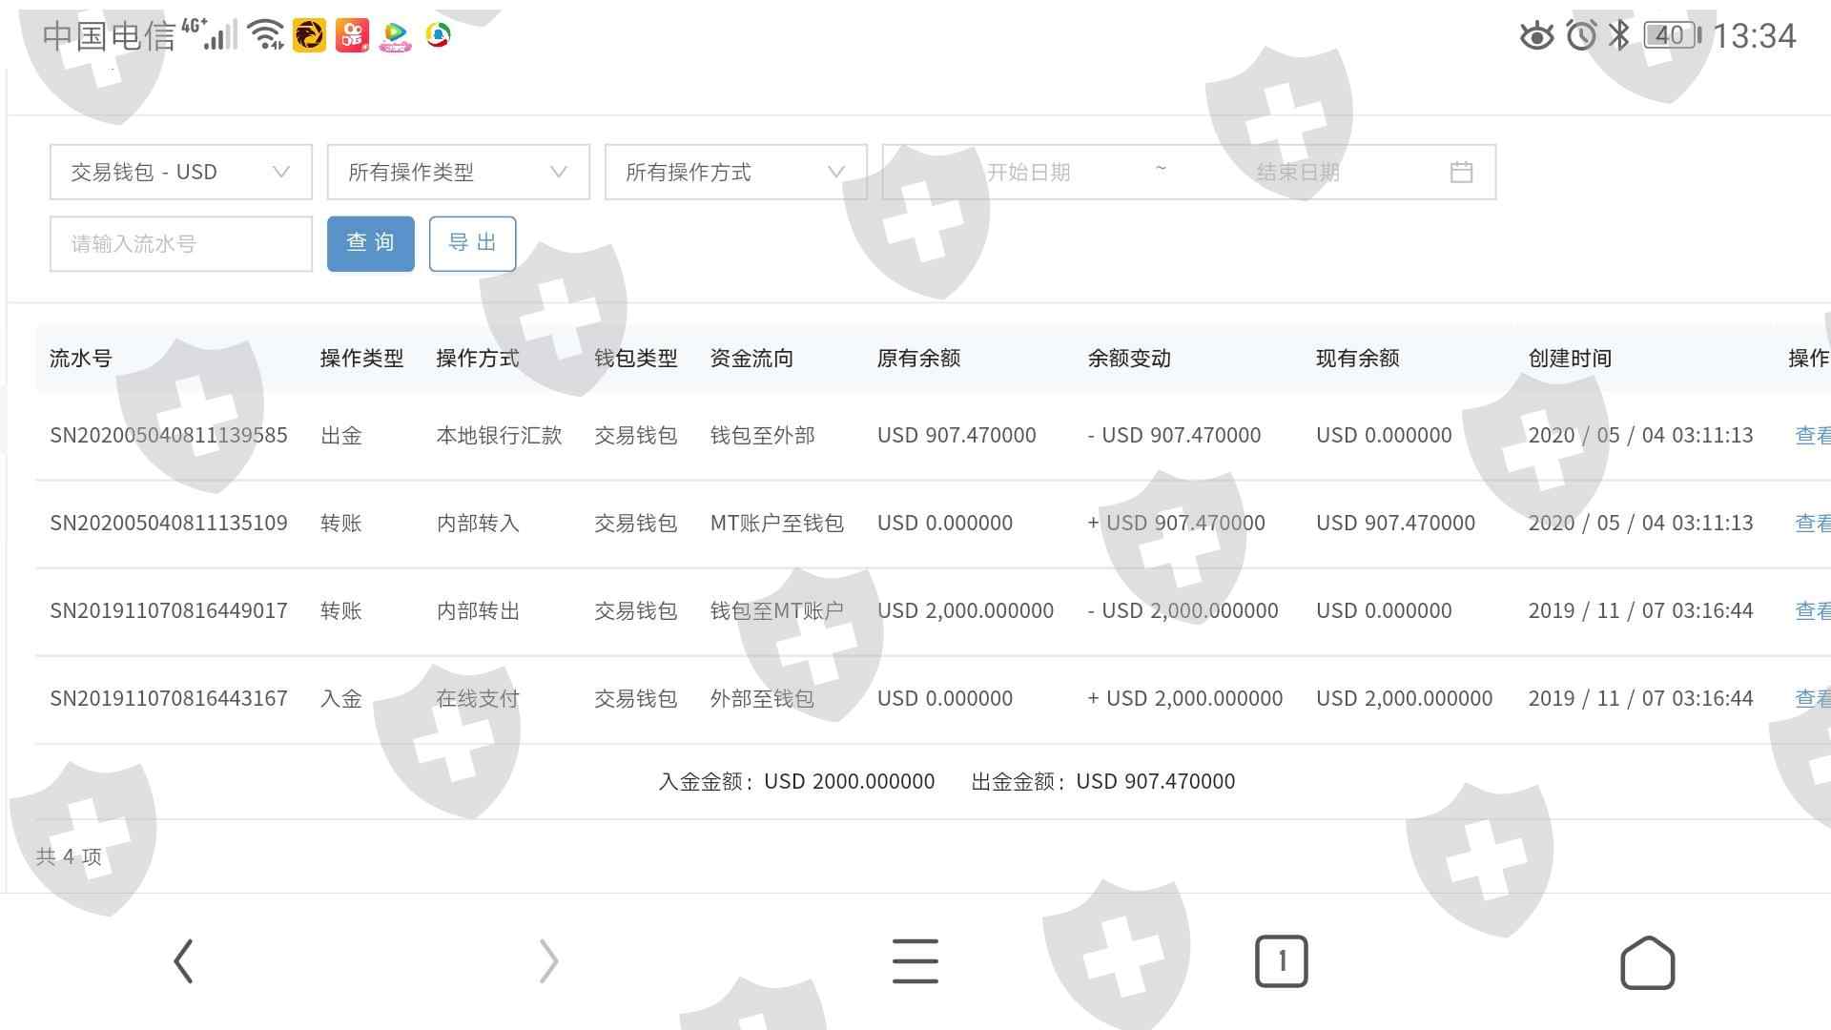Open 查看 link for the 入金 row
The width and height of the screenshot is (1831, 1030).
1812,699
